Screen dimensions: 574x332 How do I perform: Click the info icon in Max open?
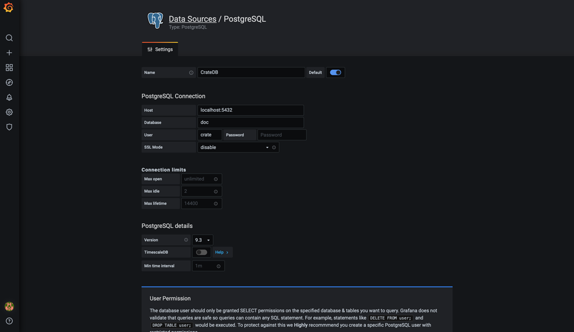[x=216, y=179]
